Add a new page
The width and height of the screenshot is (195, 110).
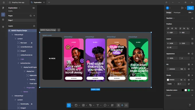tap(34, 16)
